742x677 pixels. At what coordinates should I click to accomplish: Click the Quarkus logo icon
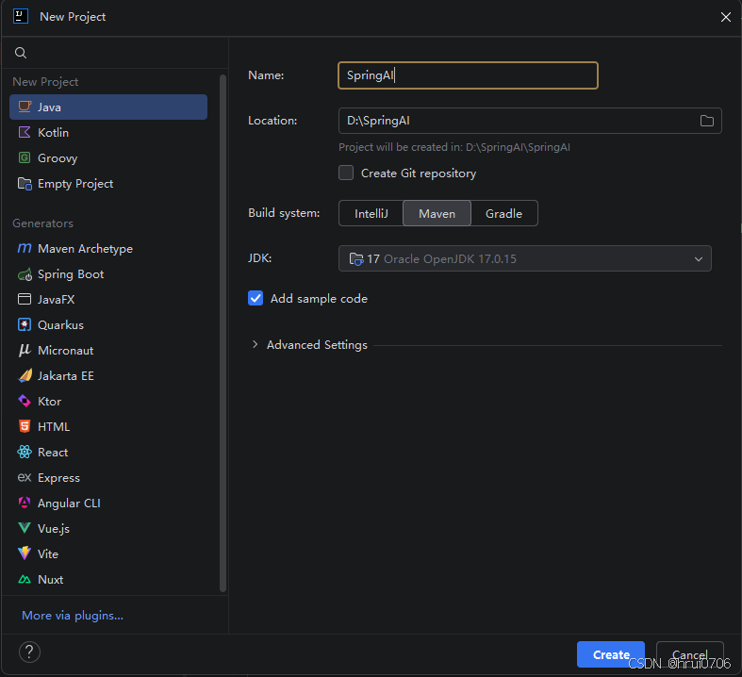pyautogui.click(x=25, y=325)
